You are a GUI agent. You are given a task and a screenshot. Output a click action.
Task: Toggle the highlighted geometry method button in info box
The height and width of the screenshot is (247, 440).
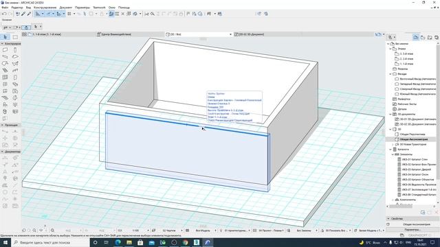(26, 27)
